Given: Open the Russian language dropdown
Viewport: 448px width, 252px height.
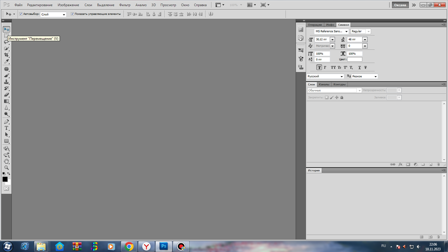Looking at the screenshot, I should [x=325, y=76].
